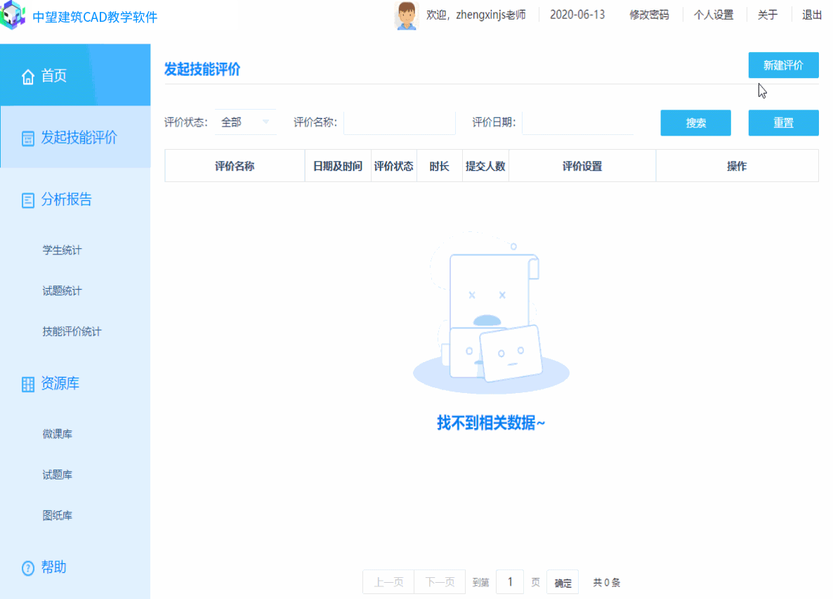The height and width of the screenshot is (599, 833).
Task: Open 学生统计 submenu item
Action: click(62, 250)
